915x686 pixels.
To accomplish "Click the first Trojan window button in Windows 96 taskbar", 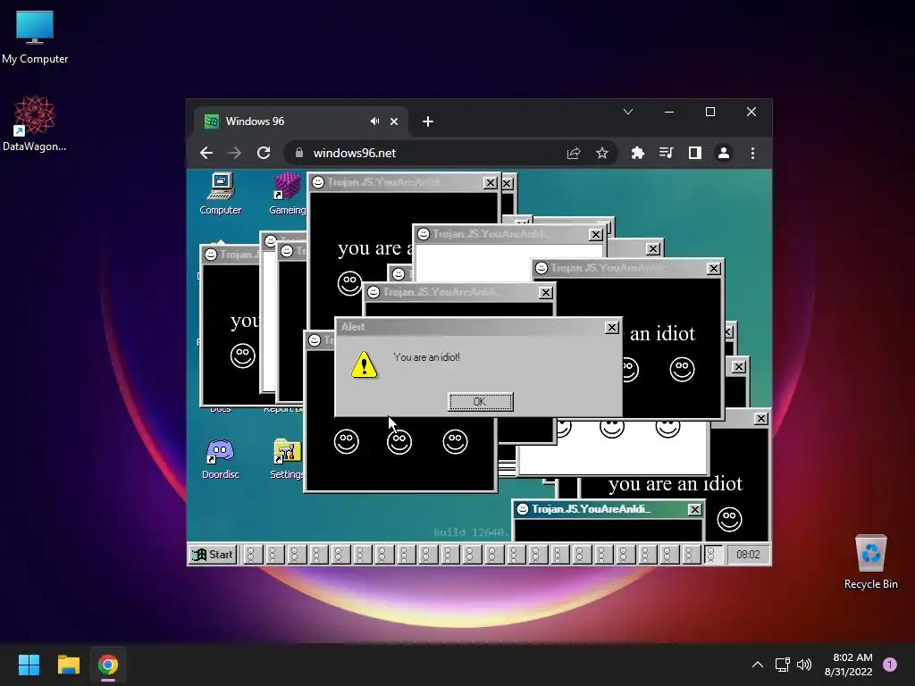I will (x=251, y=554).
